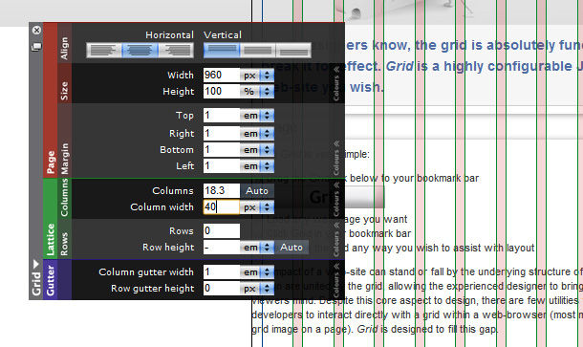
Task: Click the Bottom margin input field
Action: (x=222, y=149)
